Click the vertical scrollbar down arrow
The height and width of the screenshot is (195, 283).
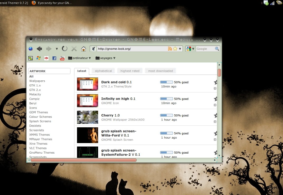point(219,155)
